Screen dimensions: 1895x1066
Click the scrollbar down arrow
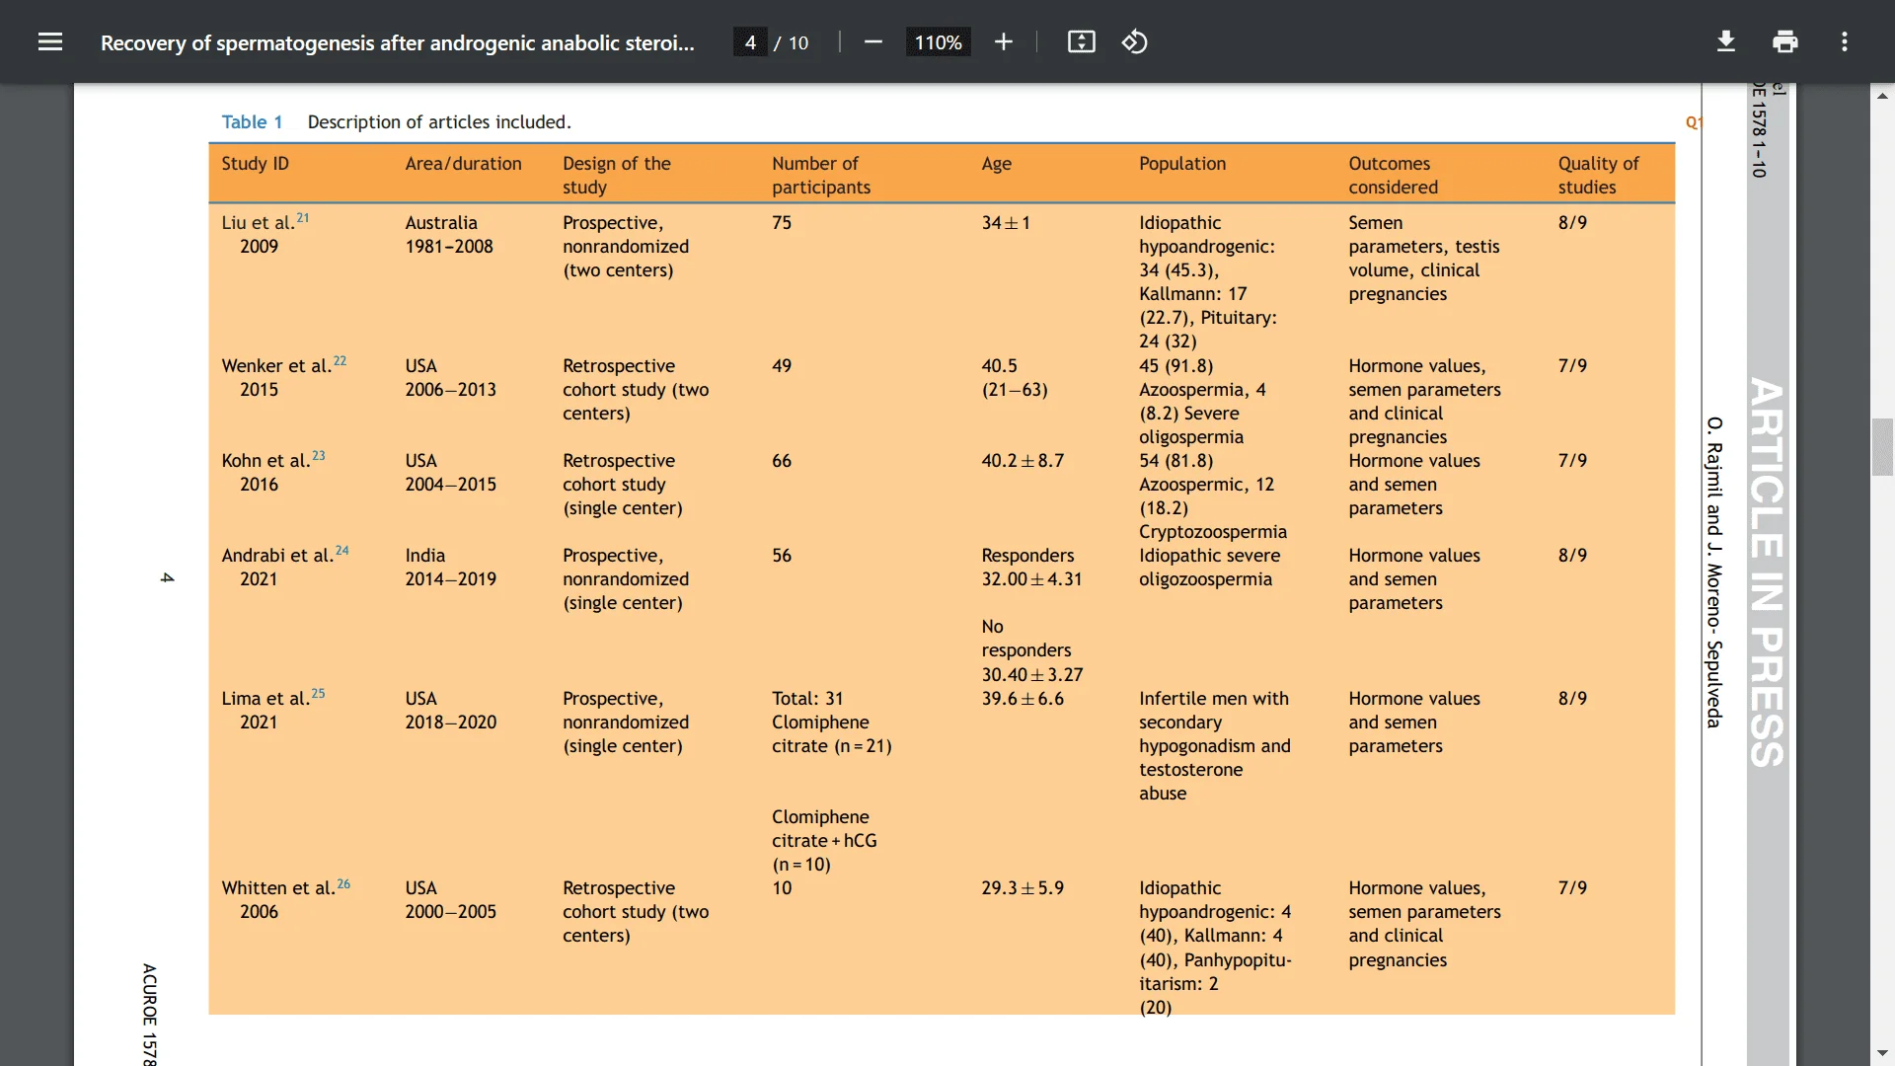[1883, 1051]
